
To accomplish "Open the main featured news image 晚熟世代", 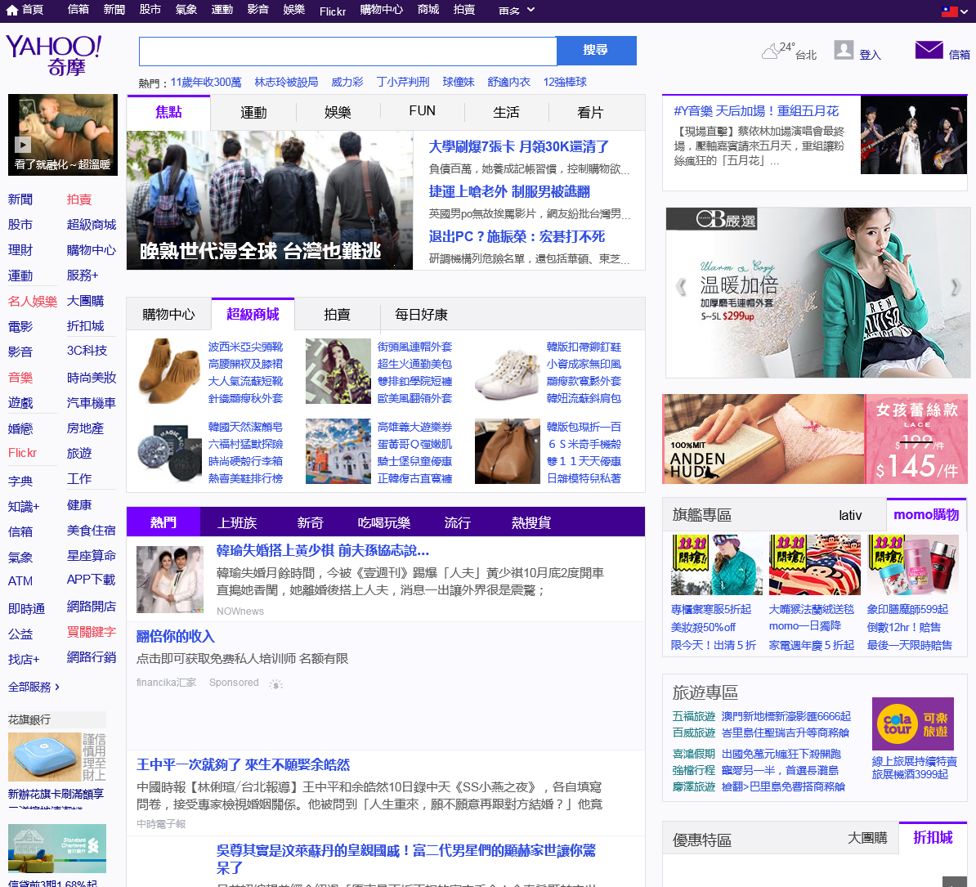I will pyautogui.click(x=270, y=199).
